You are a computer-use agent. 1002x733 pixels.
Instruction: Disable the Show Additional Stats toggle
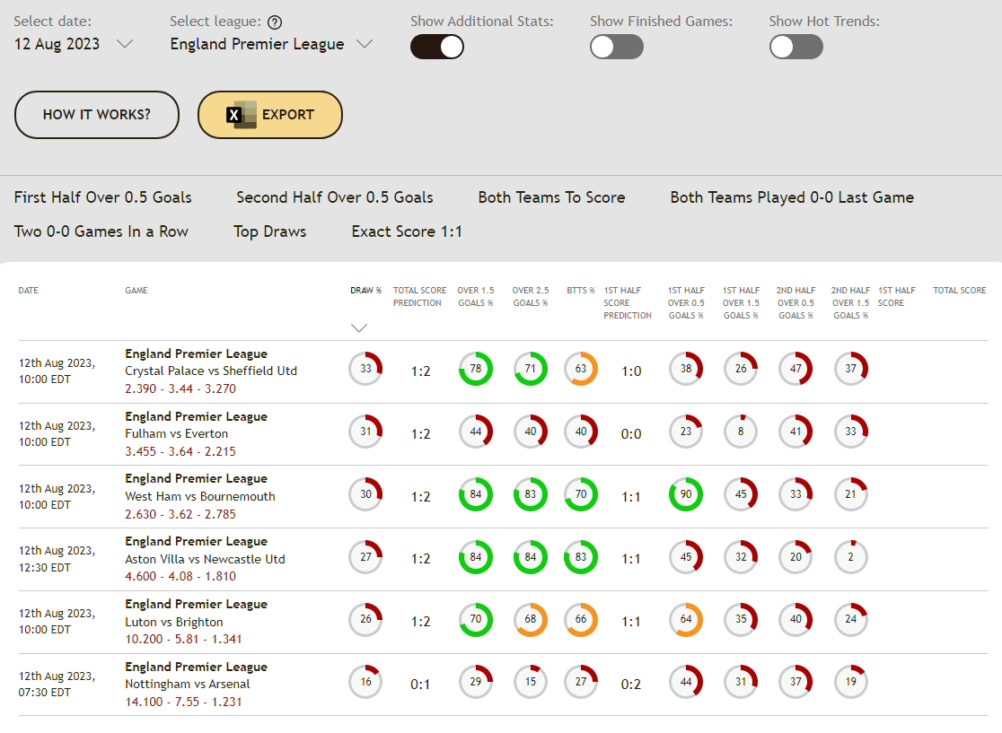coord(437,47)
